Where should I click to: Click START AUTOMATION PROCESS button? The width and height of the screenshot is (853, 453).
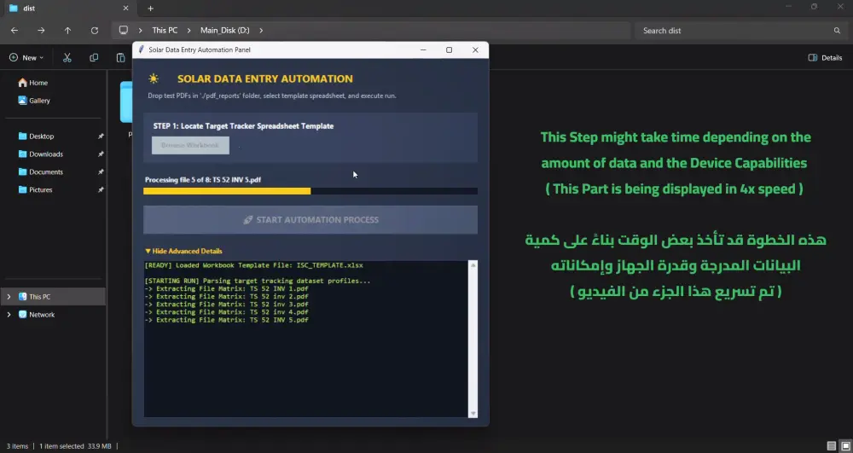click(310, 220)
